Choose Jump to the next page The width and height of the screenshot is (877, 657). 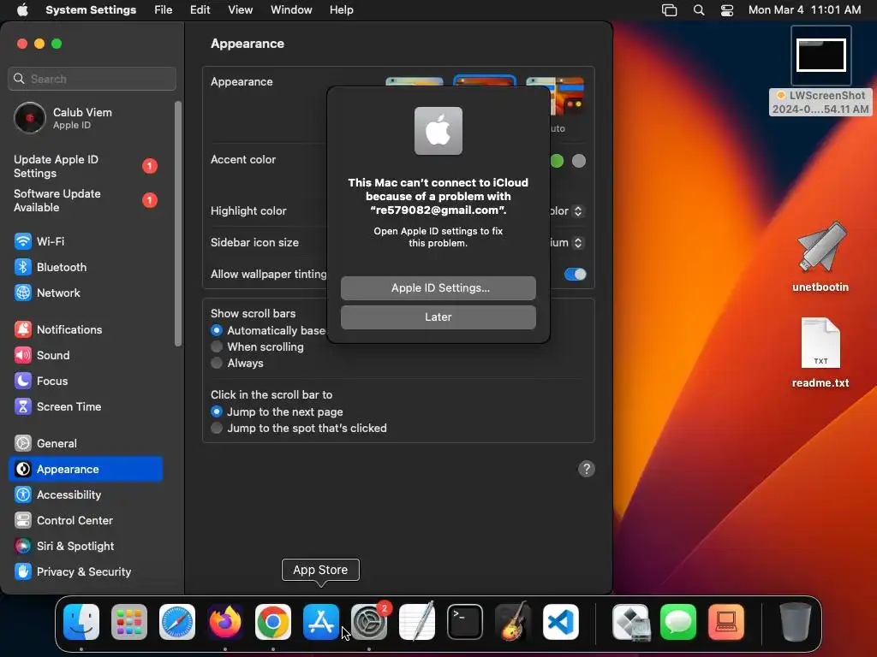click(x=217, y=411)
